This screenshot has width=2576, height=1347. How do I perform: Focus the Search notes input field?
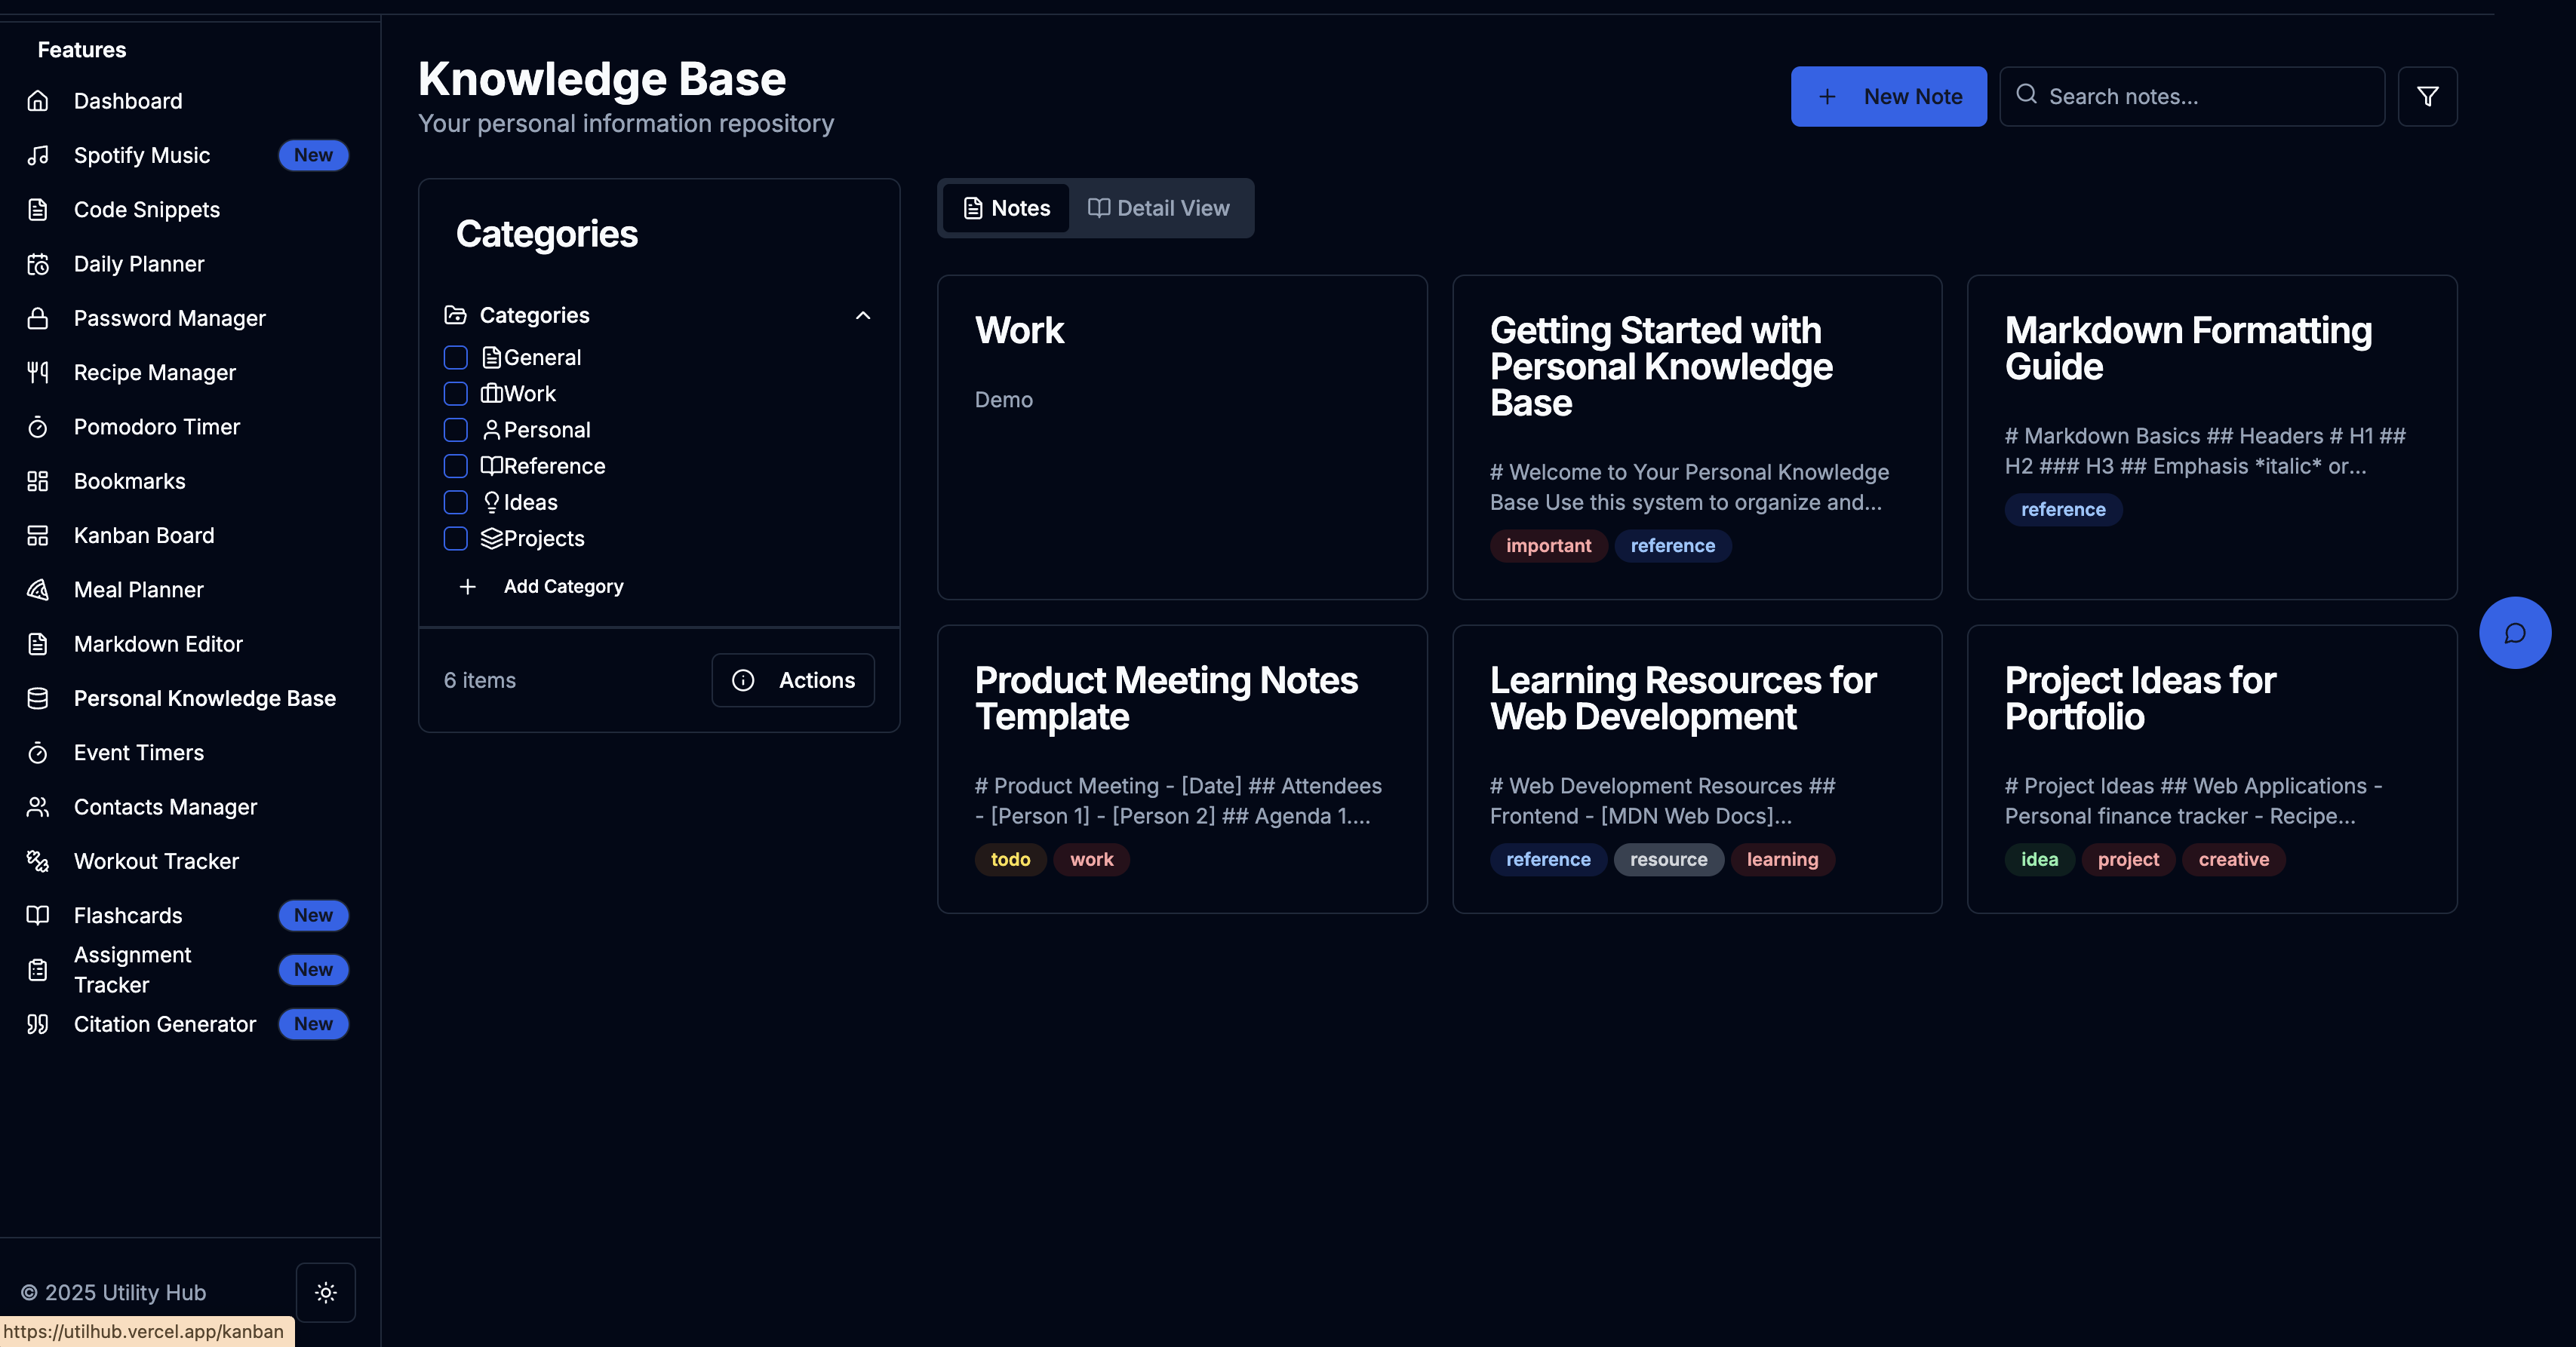(x=2205, y=97)
